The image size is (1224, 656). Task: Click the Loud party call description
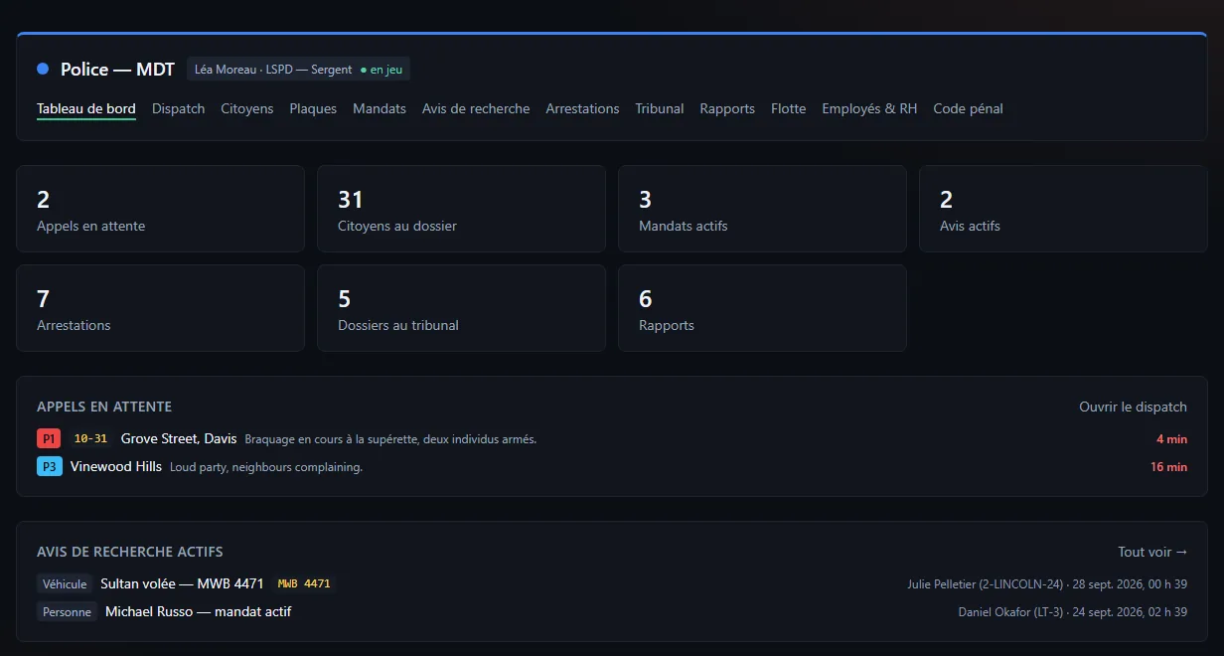pos(266,467)
